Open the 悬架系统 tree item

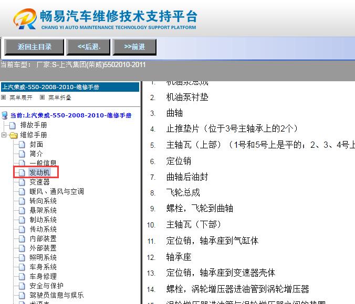tap(43, 210)
